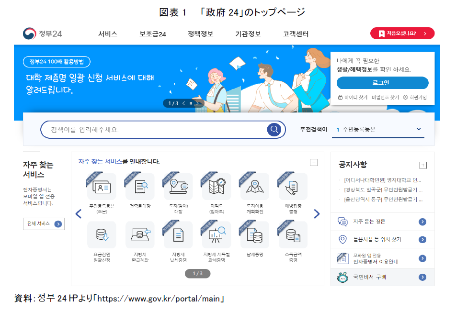Image resolution: width=456 pixels, height=312 pixels.
Task: Open the 보조금24 menu item
Action: (x=153, y=34)
